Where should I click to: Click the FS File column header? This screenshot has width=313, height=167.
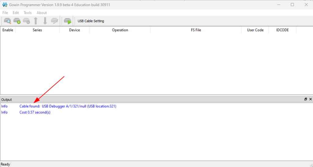click(196, 30)
